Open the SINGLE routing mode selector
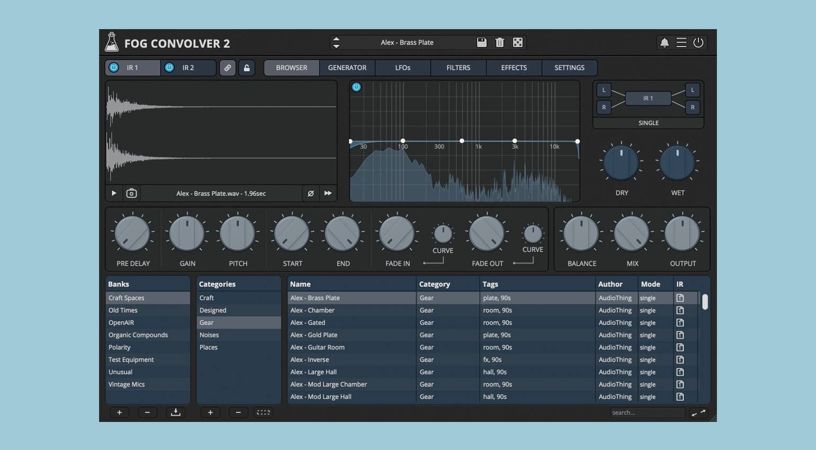Screen dimensions: 816x450 (648, 123)
